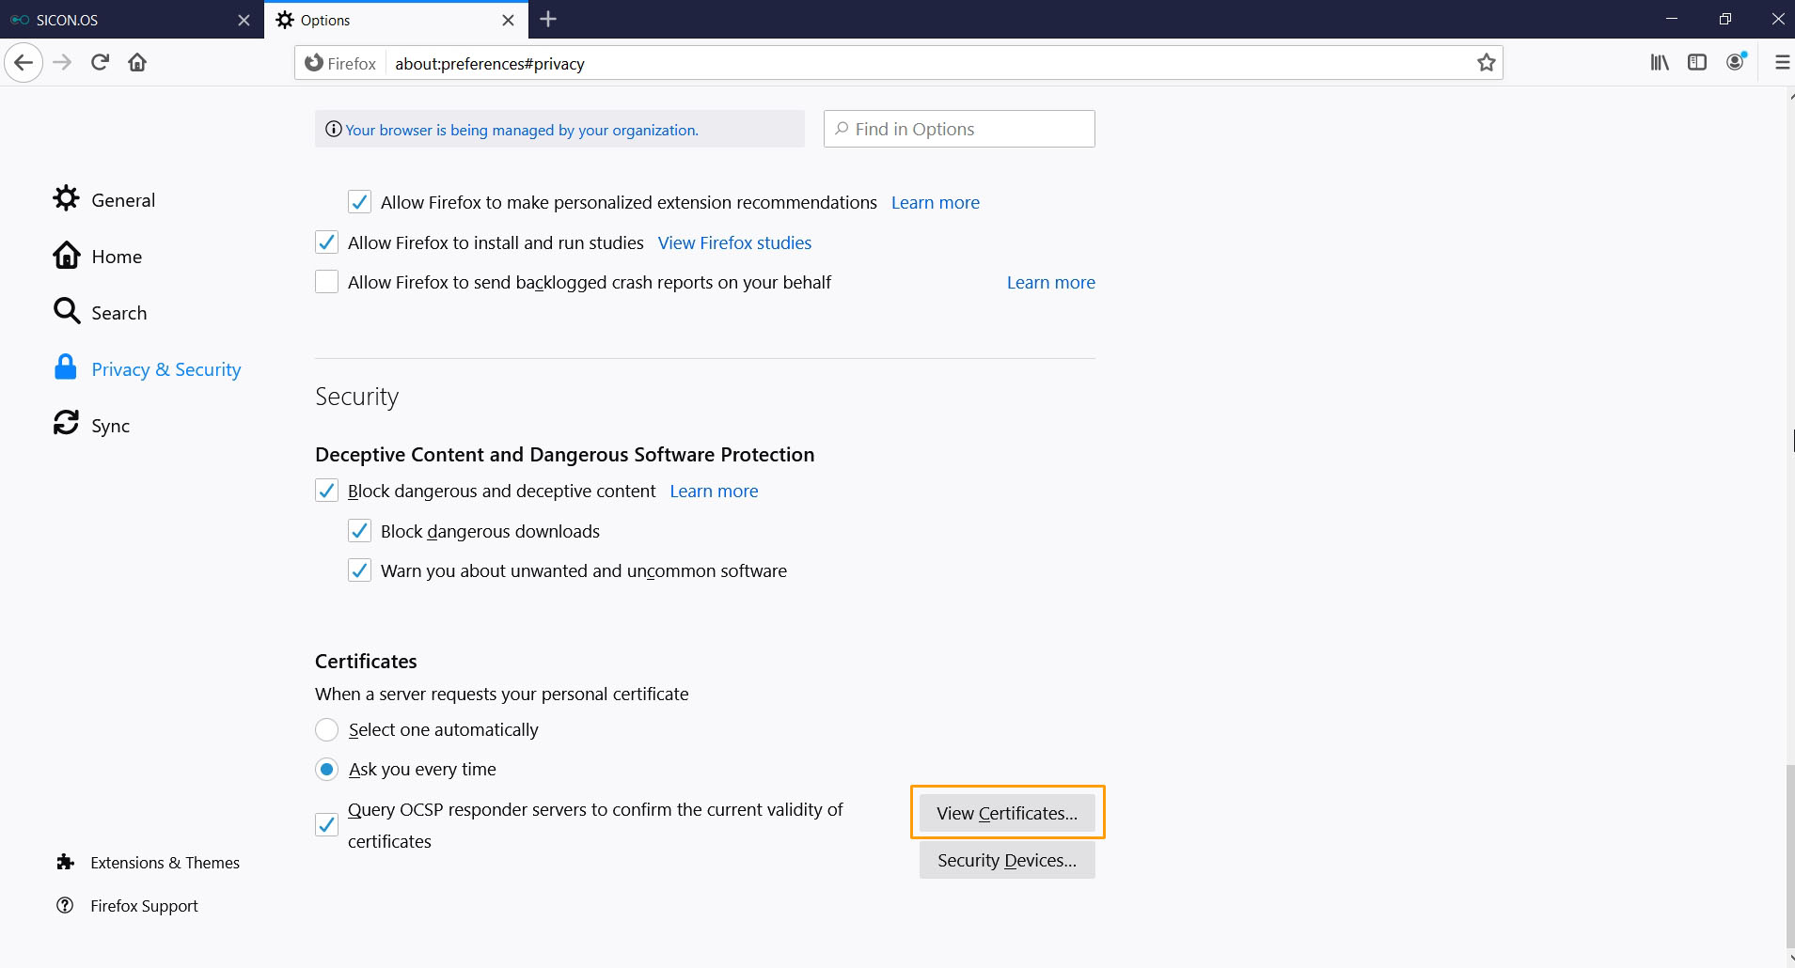Open the hamburger application menu

tap(1781, 63)
